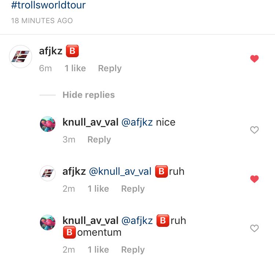Unlike afjkz's "Bruh" reply heart
The height and width of the screenshot is (264, 275).
[254, 179]
